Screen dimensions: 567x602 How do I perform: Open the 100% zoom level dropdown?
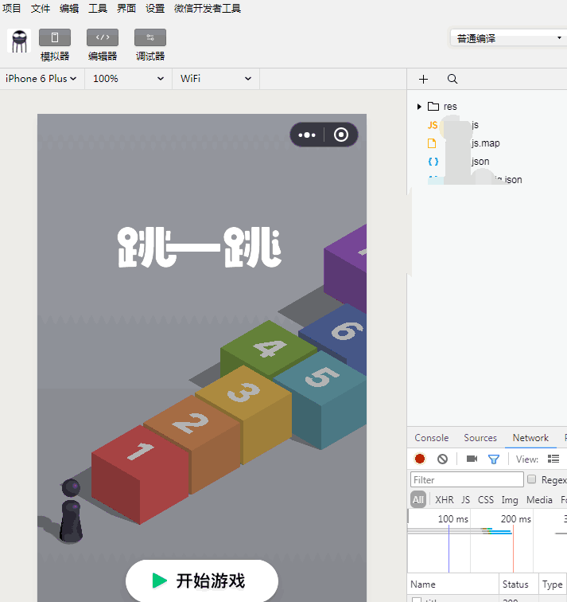[x=129, y=79]
